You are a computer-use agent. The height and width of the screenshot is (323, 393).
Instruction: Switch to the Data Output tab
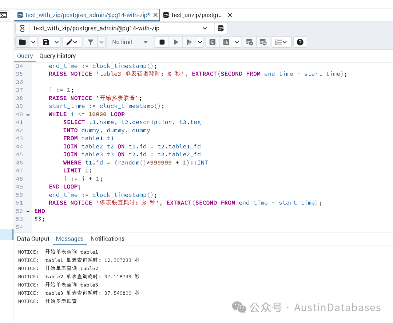(x=33, y=239)
